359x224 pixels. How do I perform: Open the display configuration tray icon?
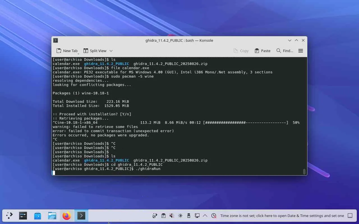197,216
